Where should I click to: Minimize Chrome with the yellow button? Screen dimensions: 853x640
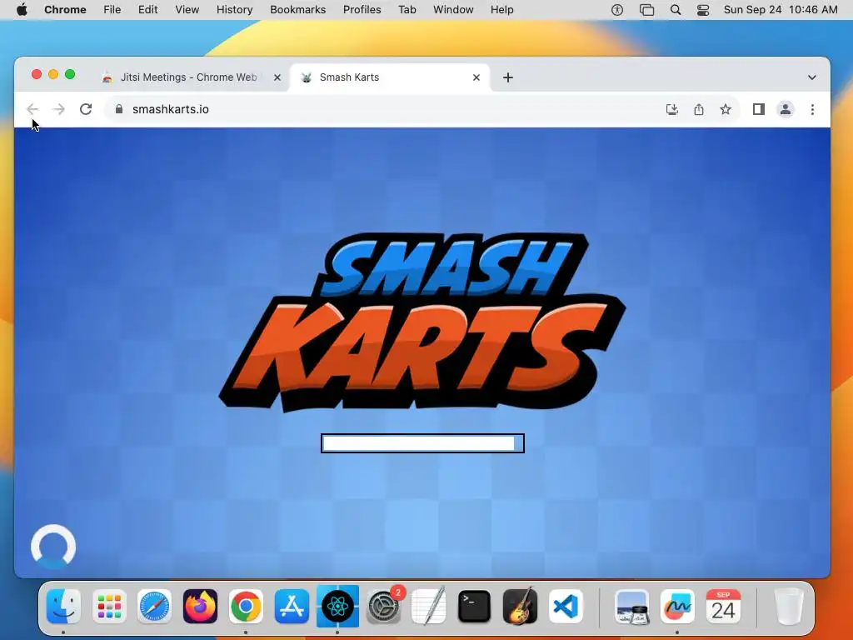tap(53, 74)
